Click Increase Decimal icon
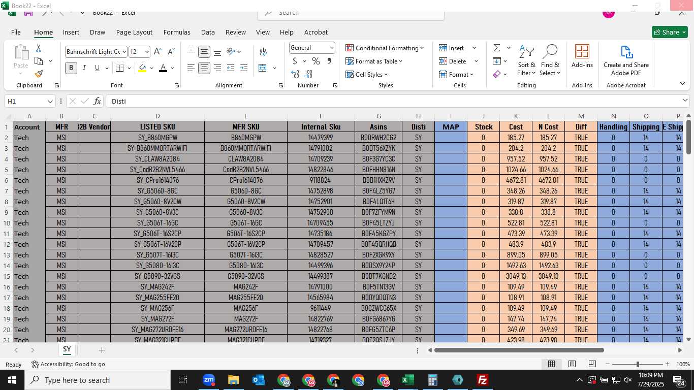Screen dimensions: 694x390 click(295, 74)
